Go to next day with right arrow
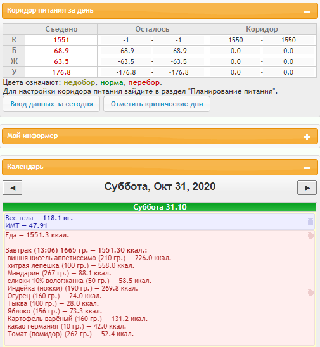 click(307, 188)
